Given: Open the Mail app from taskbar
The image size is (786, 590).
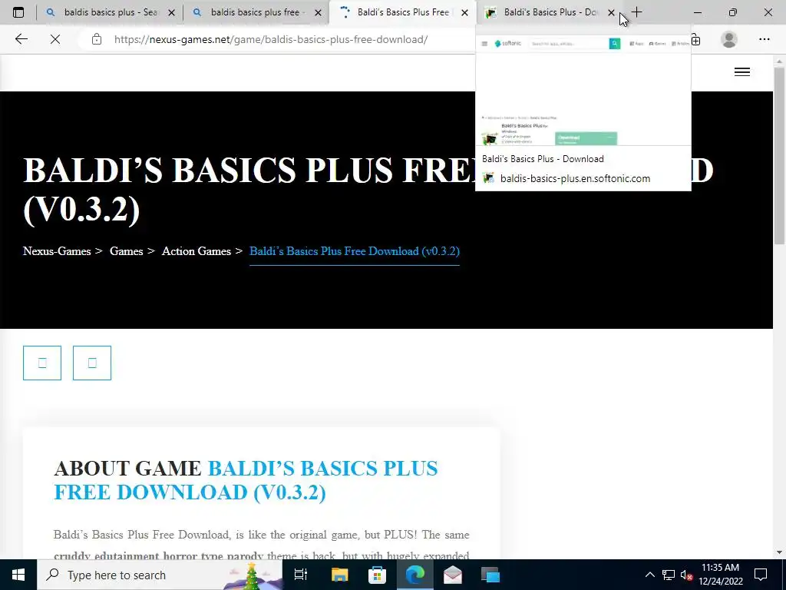Looking at the screenshot, I should pyautogui.click(x=453, y=575).
